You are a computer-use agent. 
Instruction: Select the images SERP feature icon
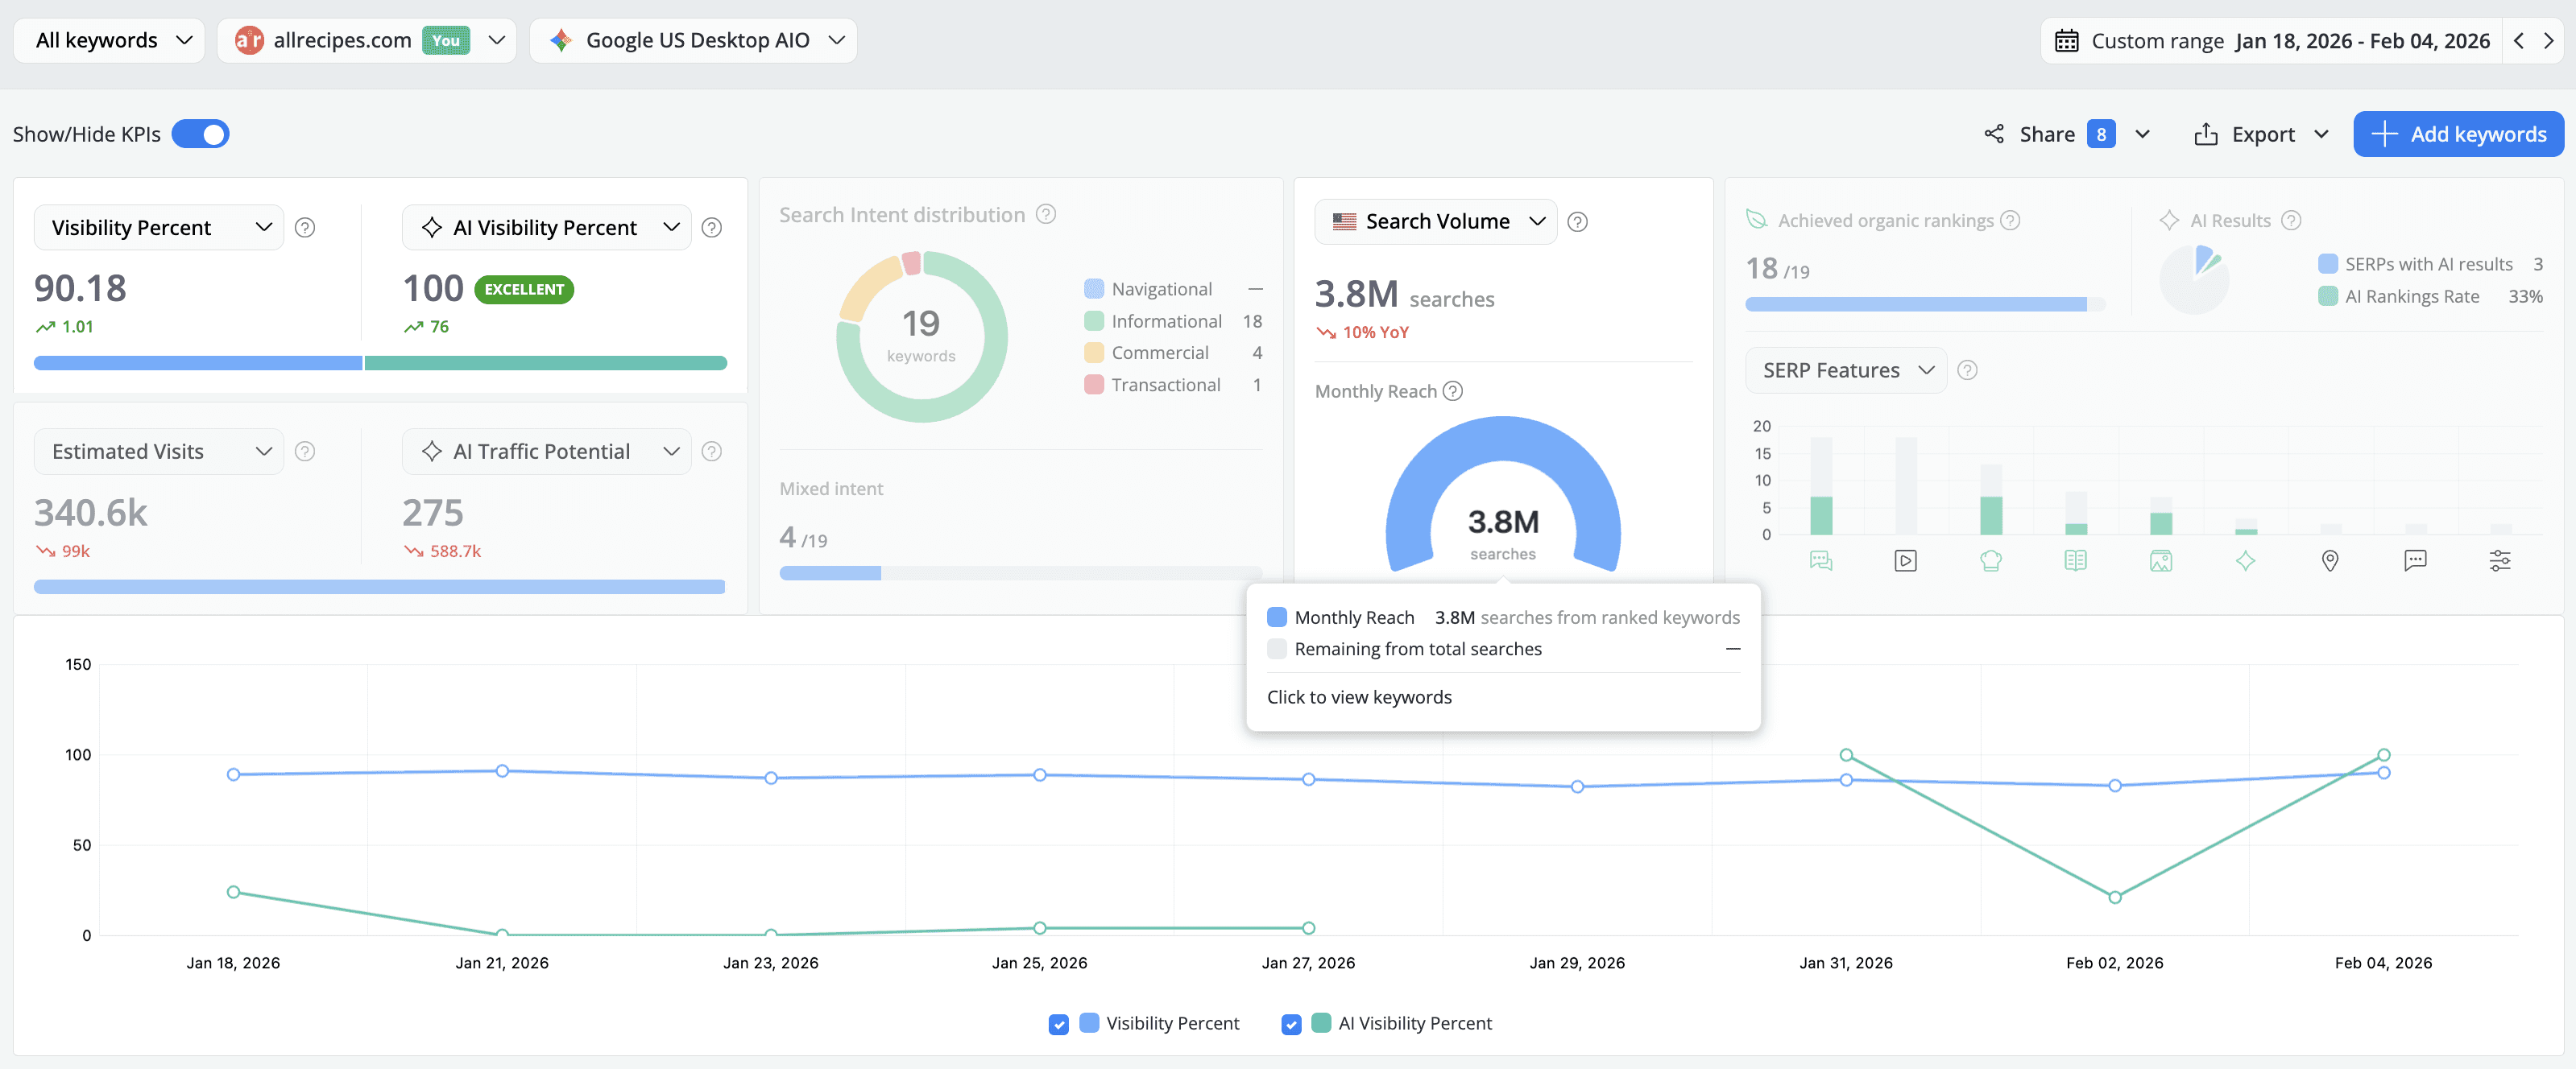click(2160, 560)
